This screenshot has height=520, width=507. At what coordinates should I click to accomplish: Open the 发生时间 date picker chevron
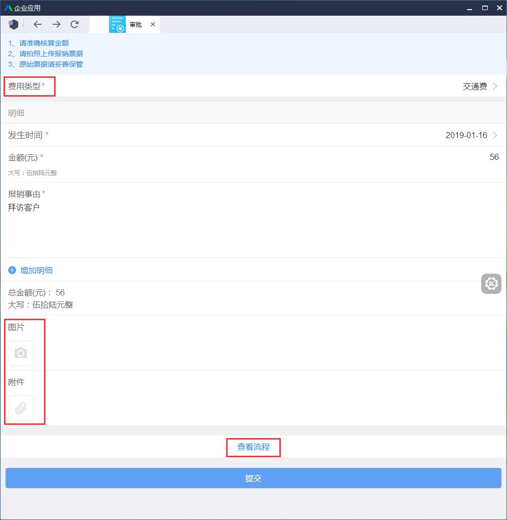click(495, 135)
